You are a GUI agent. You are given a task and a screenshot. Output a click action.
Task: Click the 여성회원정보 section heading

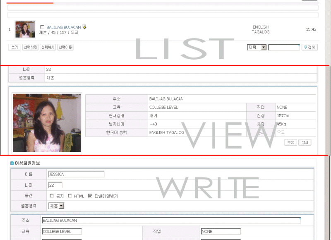point(27,163)
